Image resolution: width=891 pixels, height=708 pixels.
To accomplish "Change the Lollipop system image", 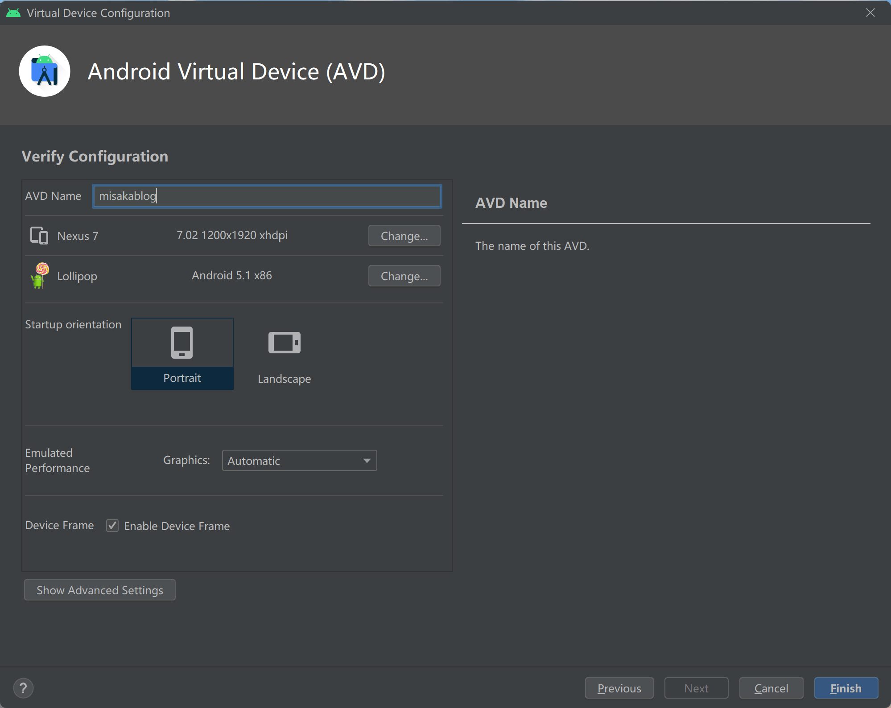I will (404, 276).
